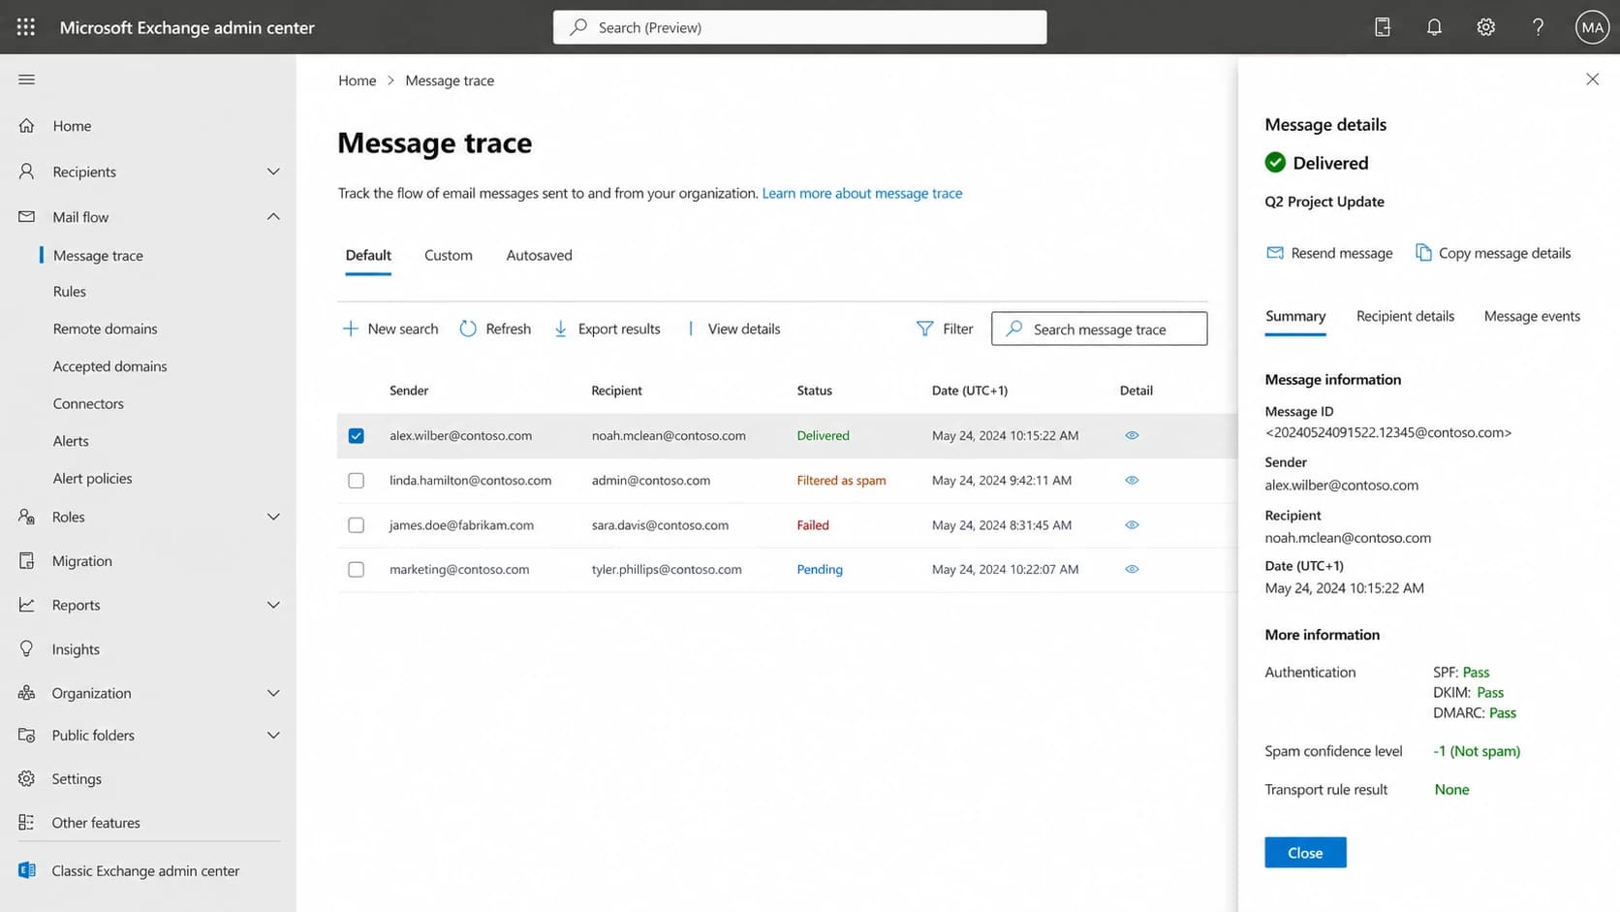Click the Home house icon in sidebar
This screenshot has height=912, width=1620.
point(26,125)
